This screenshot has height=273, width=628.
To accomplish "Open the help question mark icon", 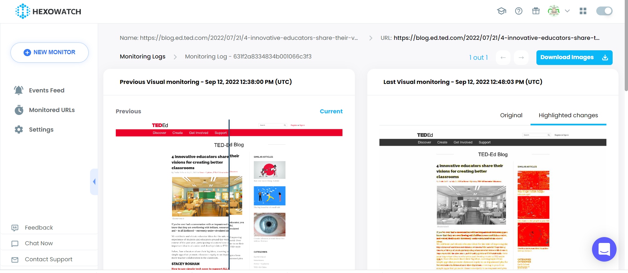I will (x=519, y=11).
